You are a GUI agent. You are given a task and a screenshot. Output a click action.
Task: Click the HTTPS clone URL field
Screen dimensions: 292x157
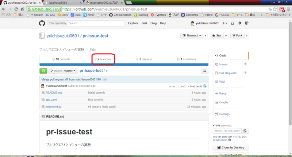tap(227, 131)
